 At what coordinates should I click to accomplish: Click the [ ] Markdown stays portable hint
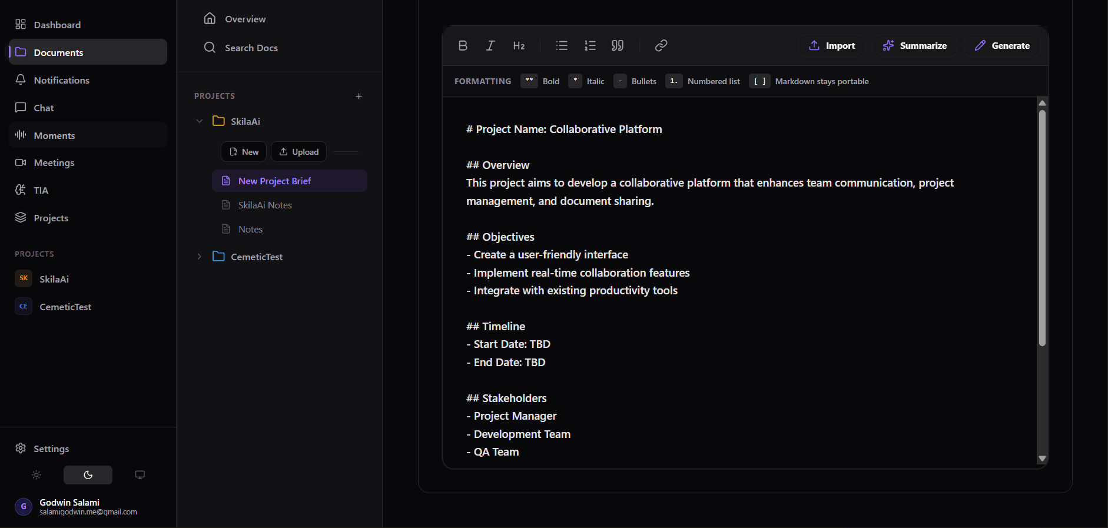point(809,81)
